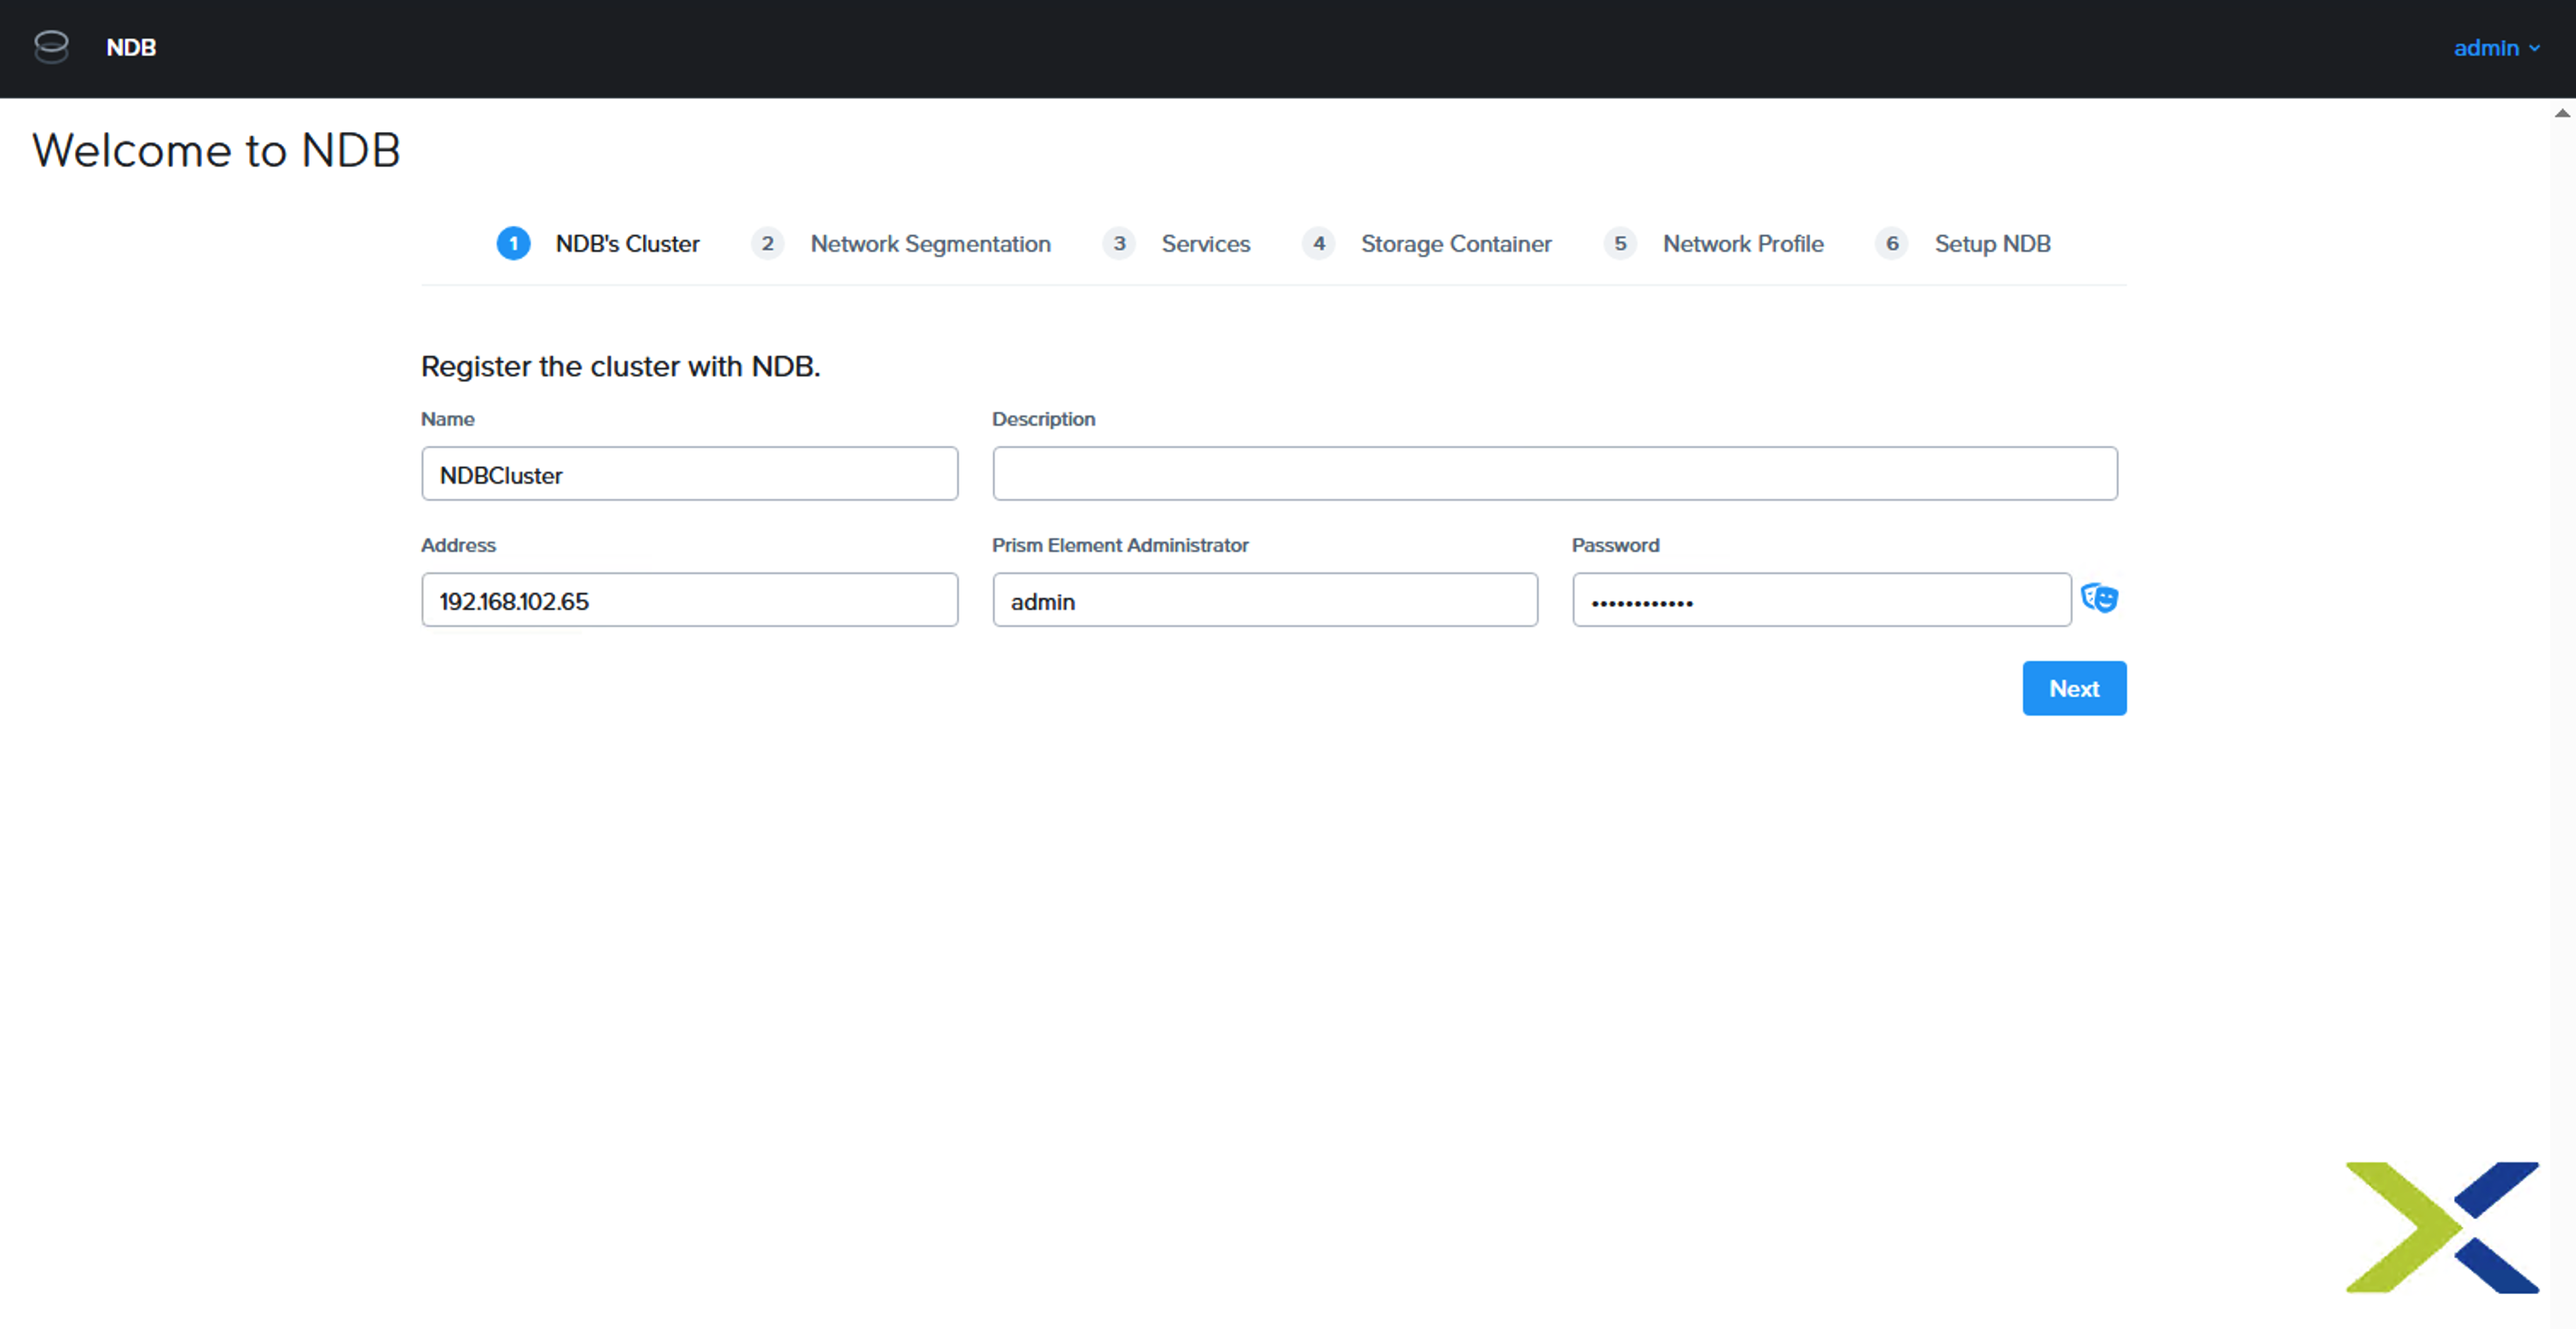Go to Network Segmentation step
The height and width of the screenshot is (1329, 2576).
tap(930, 244)
